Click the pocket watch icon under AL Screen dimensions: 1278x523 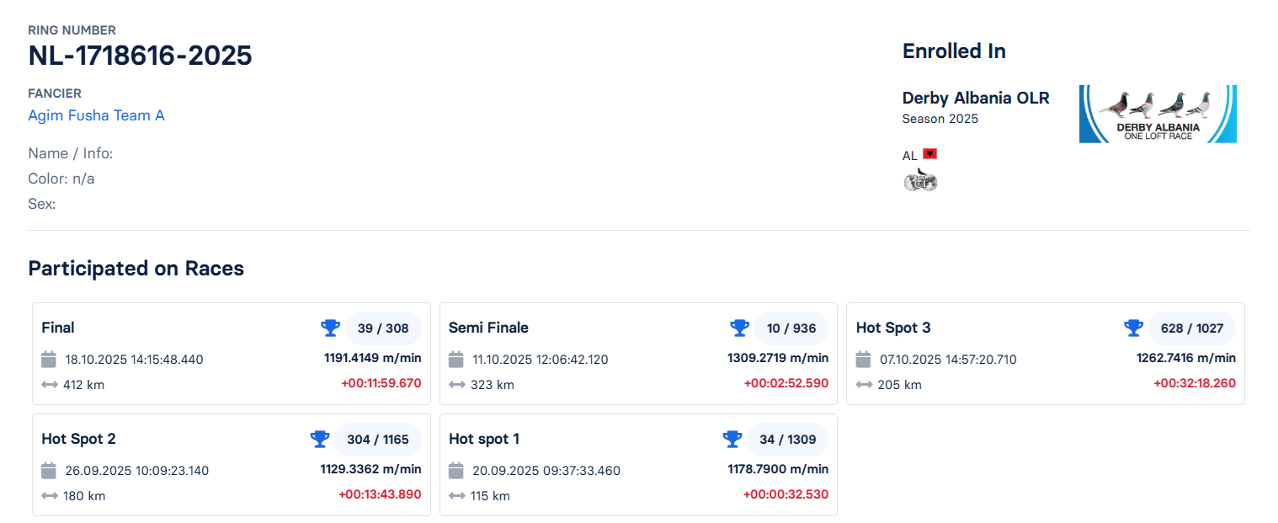pyautogui.click(x=920, y=179)
